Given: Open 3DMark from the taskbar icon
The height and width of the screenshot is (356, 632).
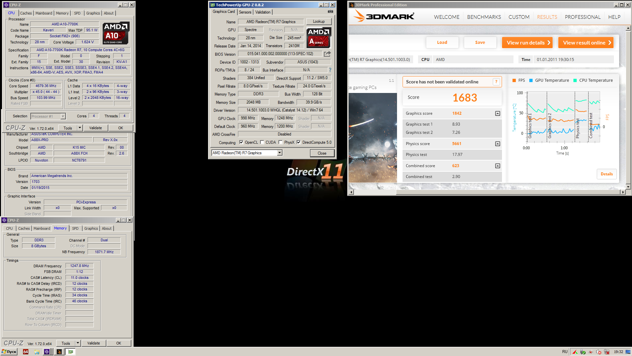Looking at the screenshot, I should point(59,352).
